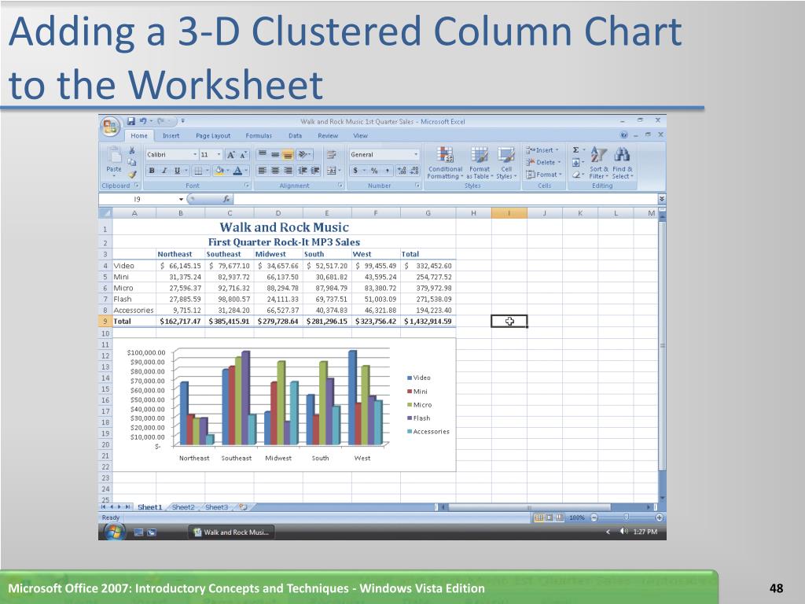This screenshot has width=805, height=604.
Task: Apply Comma Style
Action: tap(387, 171)
